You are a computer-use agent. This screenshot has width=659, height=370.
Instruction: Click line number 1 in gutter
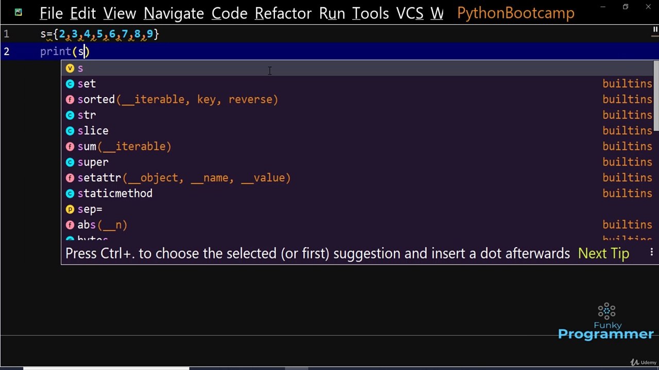6,34
